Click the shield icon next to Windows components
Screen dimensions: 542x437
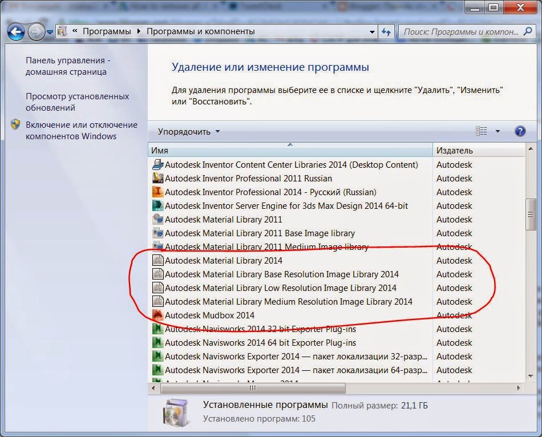point(15,124)
